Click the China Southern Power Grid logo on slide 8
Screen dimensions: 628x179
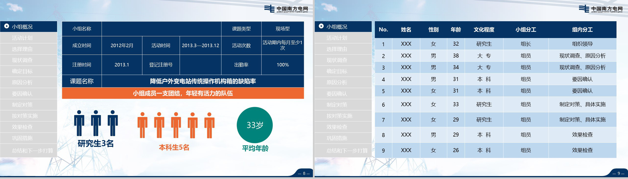[x=286, y=9]
